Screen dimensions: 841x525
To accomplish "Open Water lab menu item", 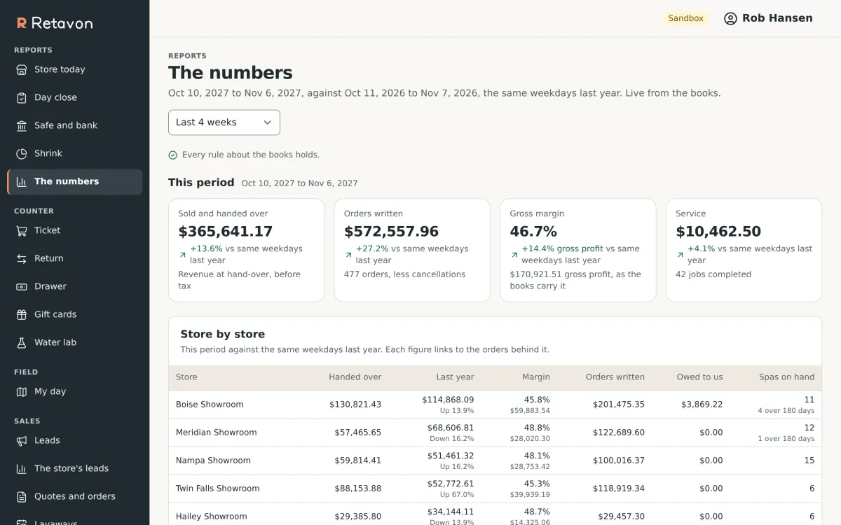I will click(x=74, y=342).
